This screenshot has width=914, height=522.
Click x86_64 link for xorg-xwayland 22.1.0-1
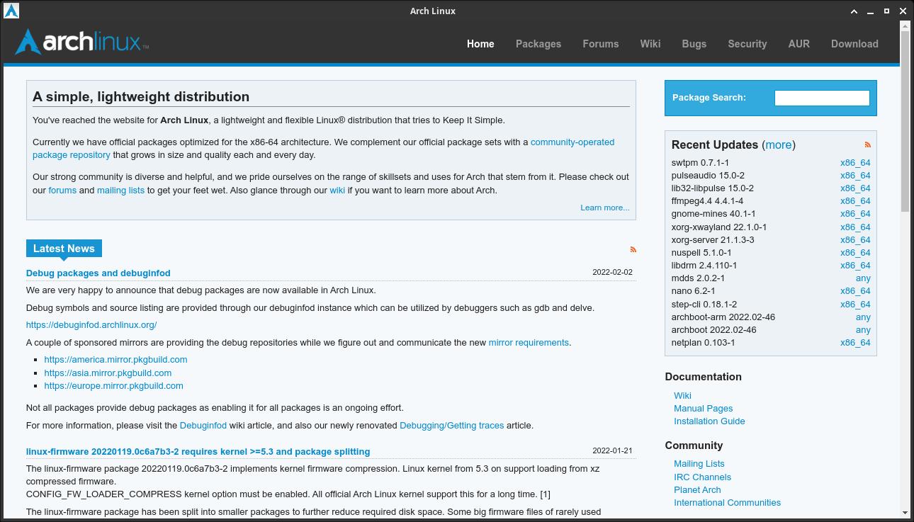[x=855, y=227]
